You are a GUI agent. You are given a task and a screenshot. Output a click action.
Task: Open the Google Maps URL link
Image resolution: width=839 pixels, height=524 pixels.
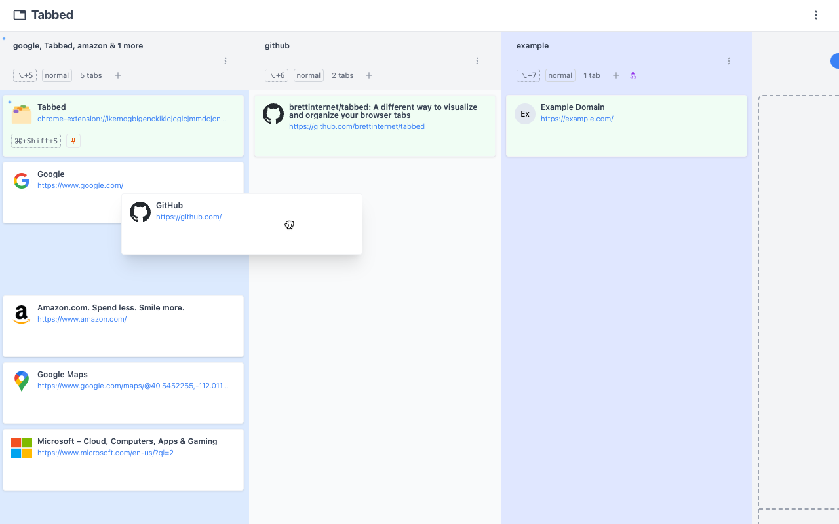133,386
